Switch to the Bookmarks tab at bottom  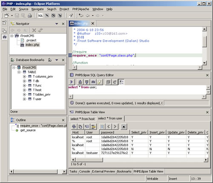pos(124,171)
